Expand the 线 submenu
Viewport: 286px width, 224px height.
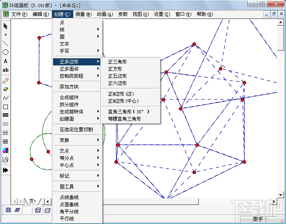[x=77, y=29]
